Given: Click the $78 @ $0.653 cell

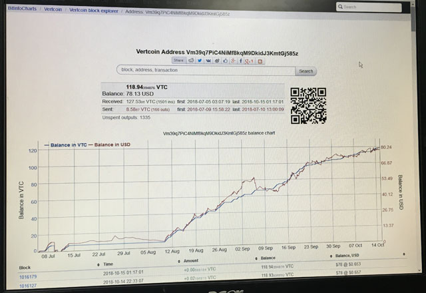Looking at the screenshot, I should [x=348, y=264].
